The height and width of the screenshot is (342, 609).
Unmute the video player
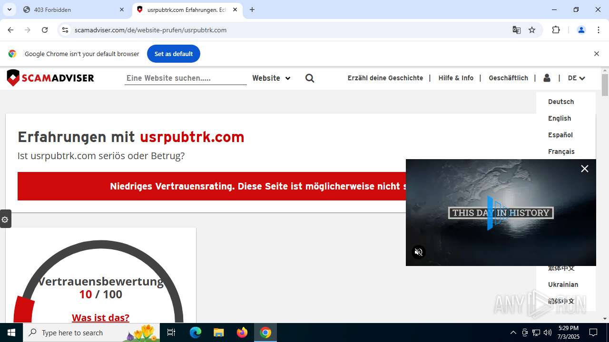(419, 252)
